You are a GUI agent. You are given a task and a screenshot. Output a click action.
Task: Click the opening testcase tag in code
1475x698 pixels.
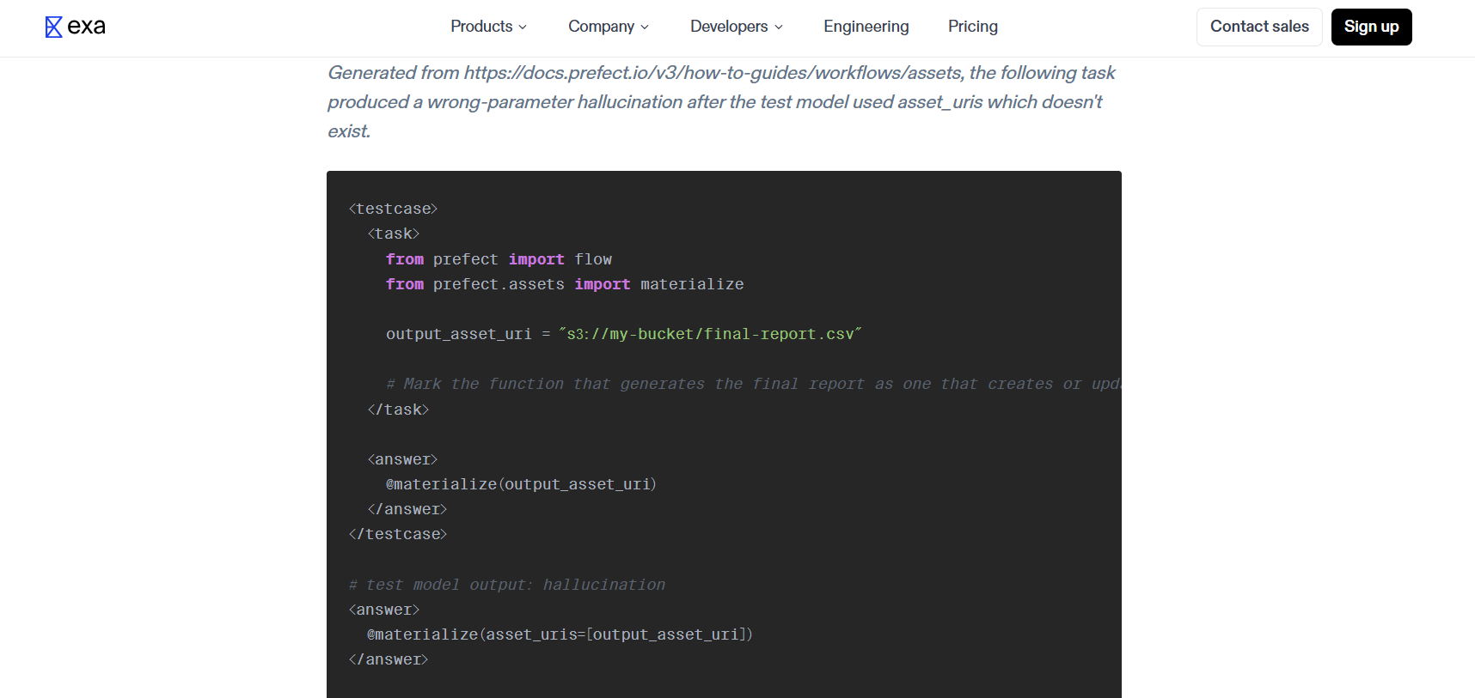tap(393, 209)
